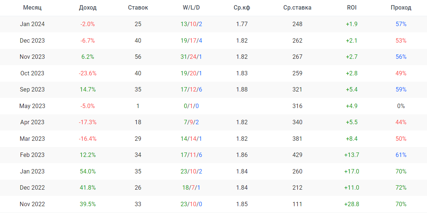The image size is (427, 215).
Task: Click the Ср.ставка column header
Action: pyautogui.click(x=297, y=8)
